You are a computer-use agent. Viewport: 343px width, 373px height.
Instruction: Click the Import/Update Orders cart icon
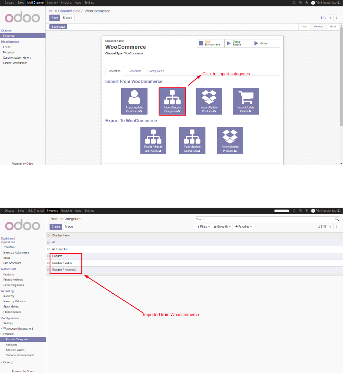click(246, 101)
